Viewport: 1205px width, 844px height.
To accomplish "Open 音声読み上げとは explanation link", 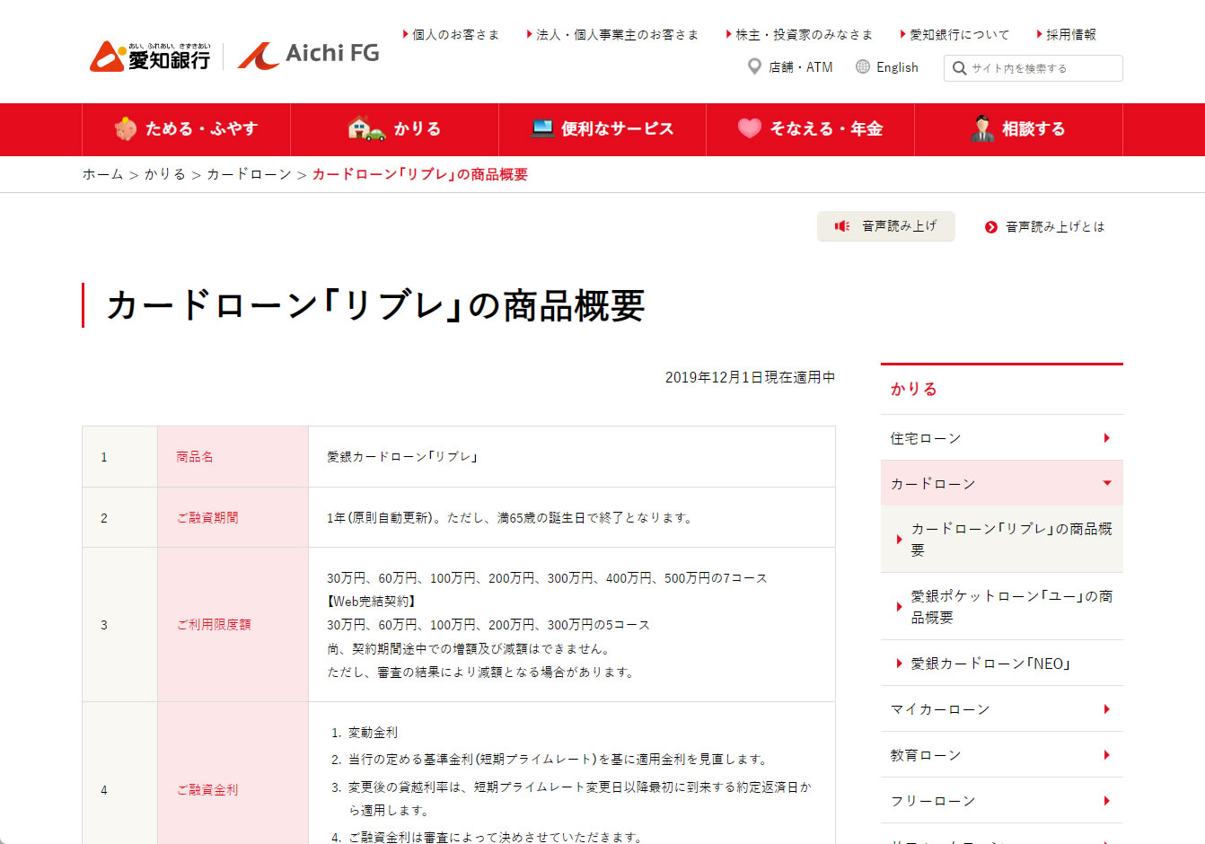I will [x=1045, y=227].
